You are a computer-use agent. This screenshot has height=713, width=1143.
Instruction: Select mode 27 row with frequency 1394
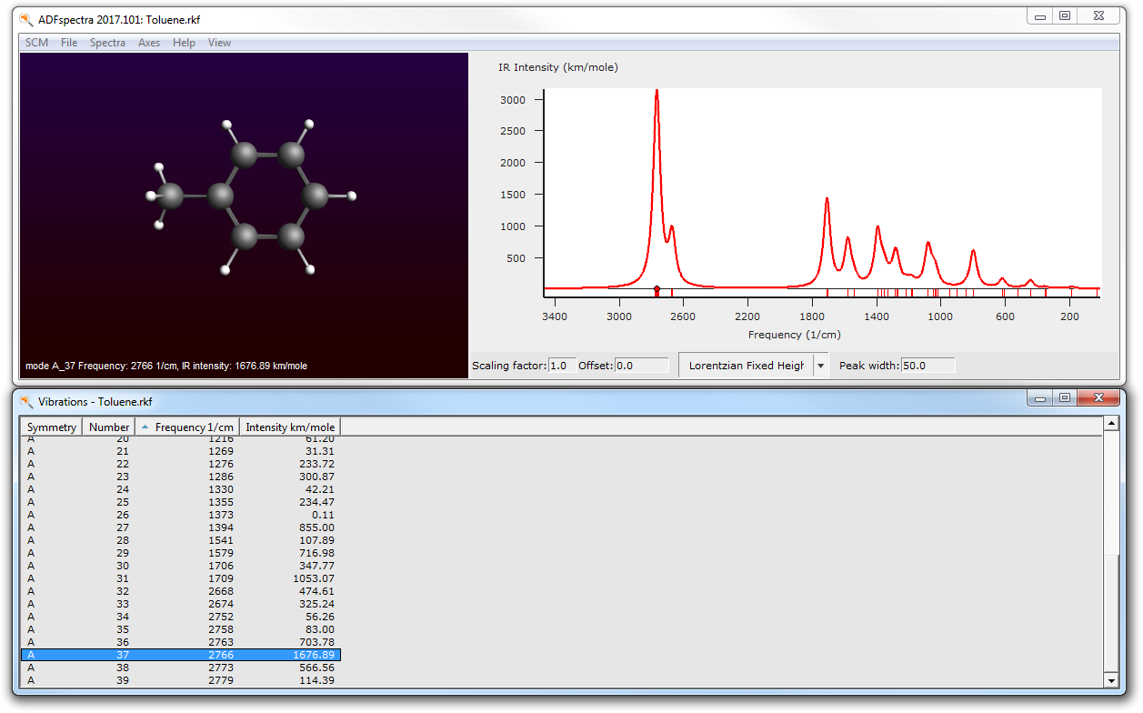click(x=180, y=527)
